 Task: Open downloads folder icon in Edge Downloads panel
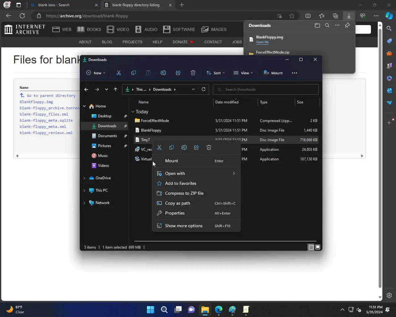point(317,25)
